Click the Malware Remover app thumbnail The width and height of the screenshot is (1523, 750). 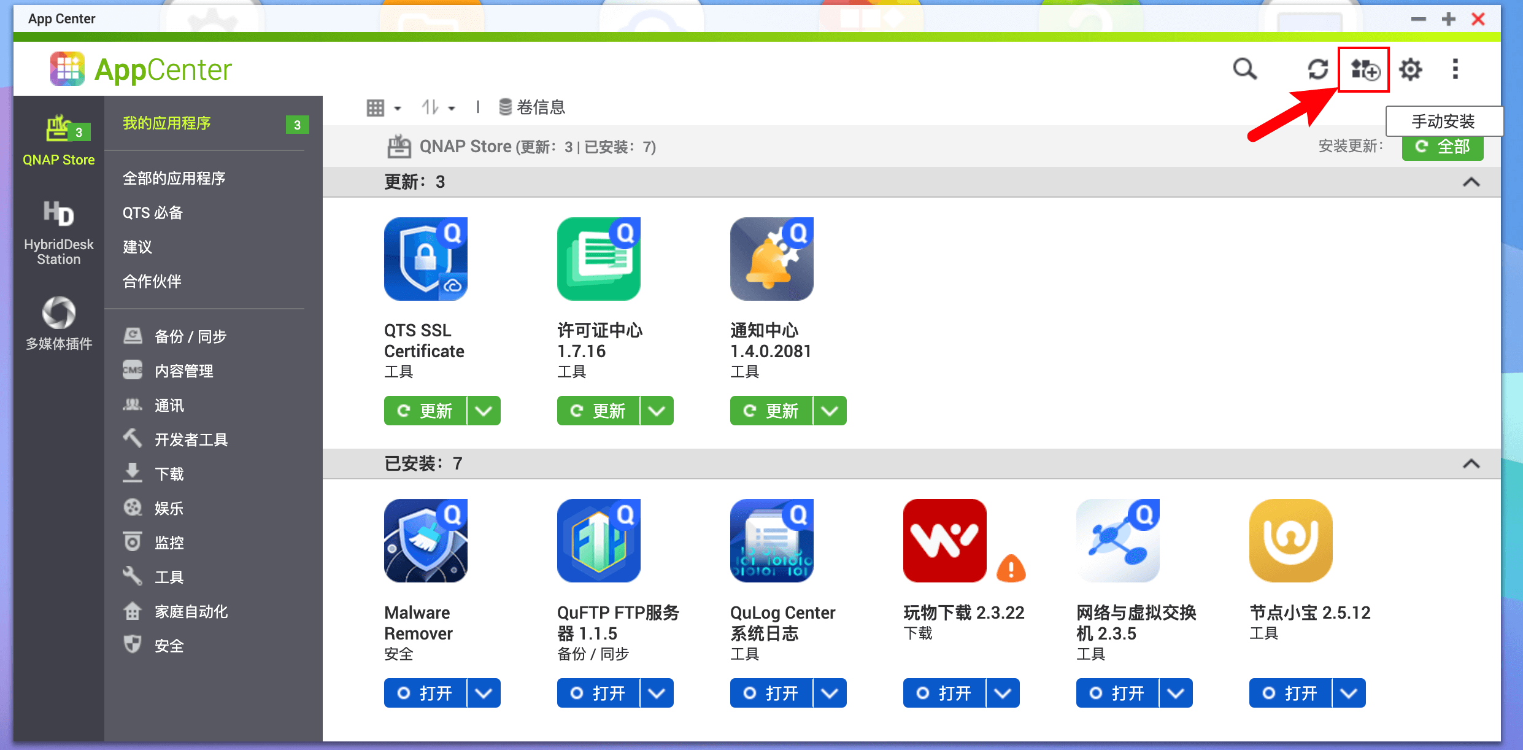(425, 541)
